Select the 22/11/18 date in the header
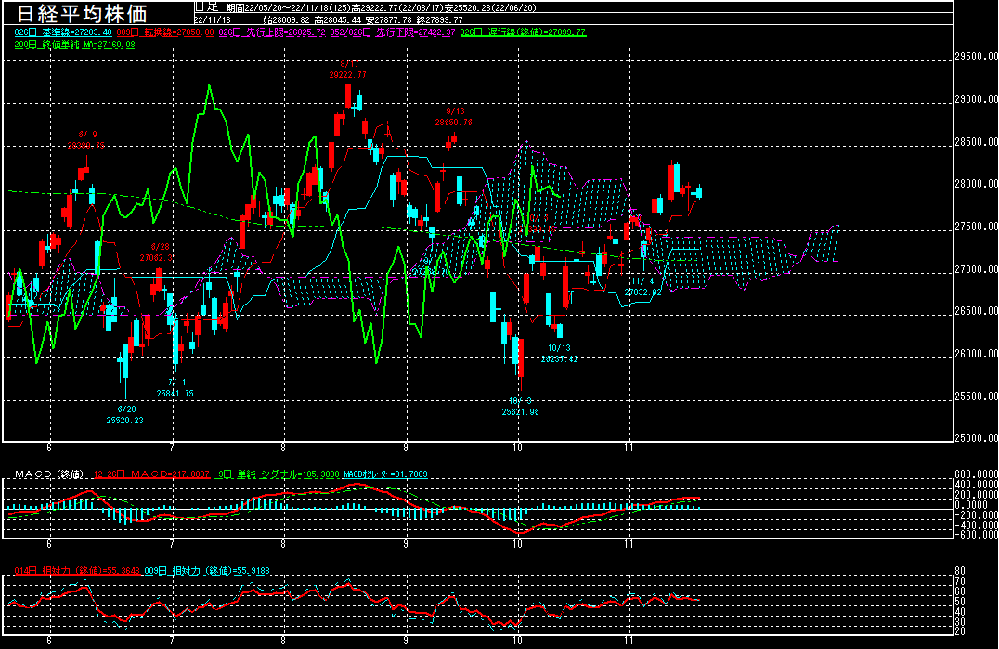The height and width of the screenshot is (649, 999). coord(213,19)
